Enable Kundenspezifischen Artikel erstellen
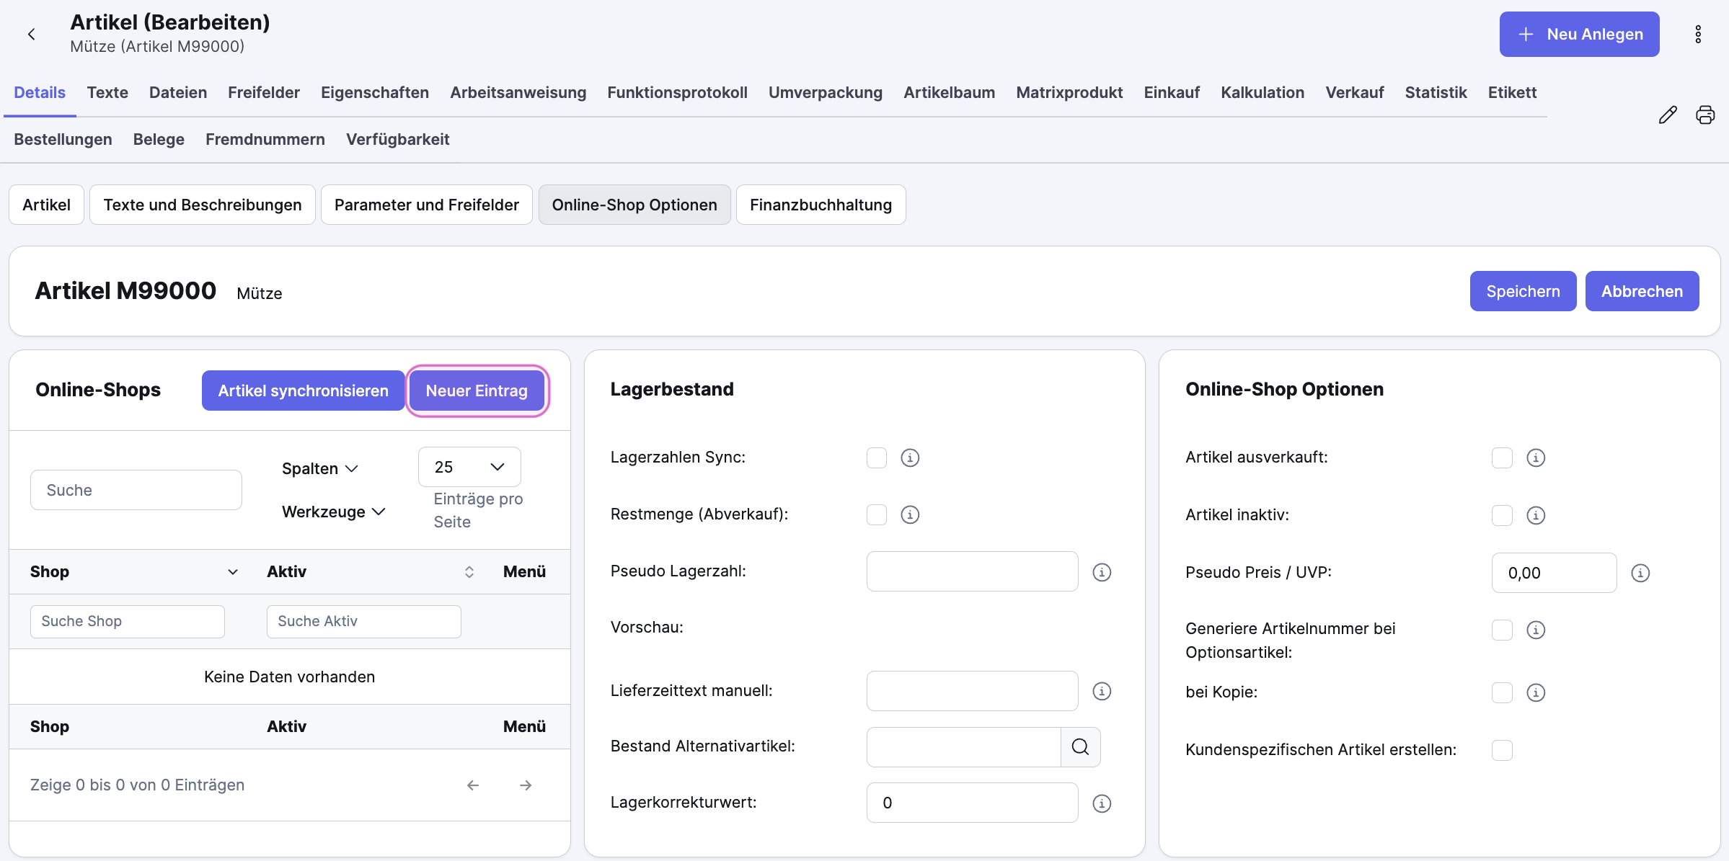 point(1503,750)
